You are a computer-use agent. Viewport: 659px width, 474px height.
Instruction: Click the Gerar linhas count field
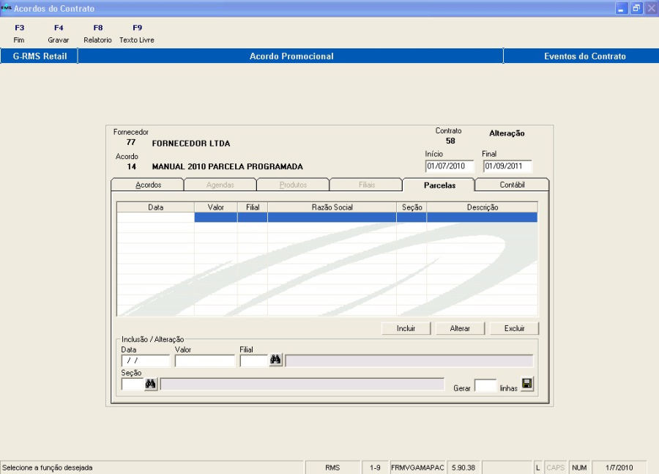[x=485, y=385]
